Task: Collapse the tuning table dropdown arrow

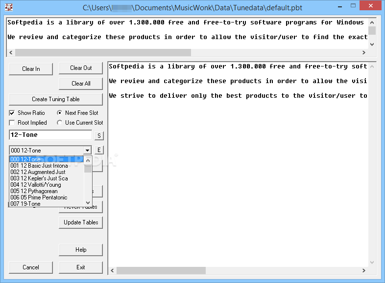Action: [x=87, y=150]
